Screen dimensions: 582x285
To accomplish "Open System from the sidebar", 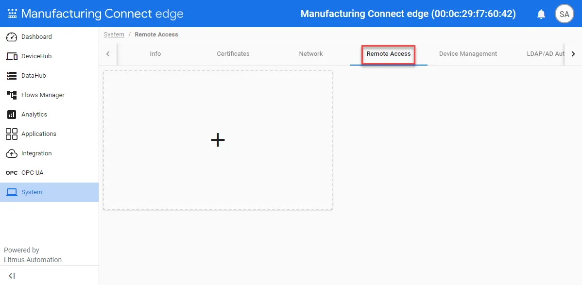I will tap(50, 192).
